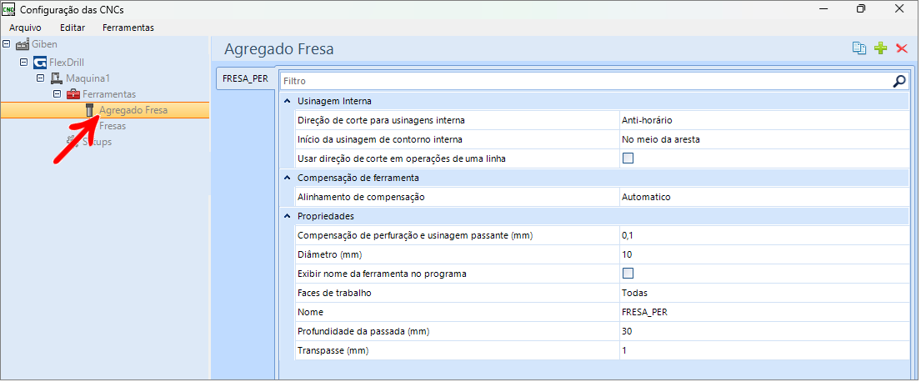921x382 pixels.
Task: Click the Diâmetro value 10
Action: (764, 254)
